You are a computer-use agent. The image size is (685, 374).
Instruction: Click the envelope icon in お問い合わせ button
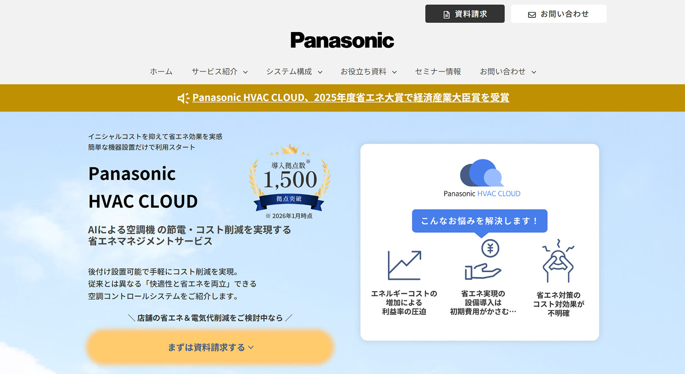coord(532,15)
